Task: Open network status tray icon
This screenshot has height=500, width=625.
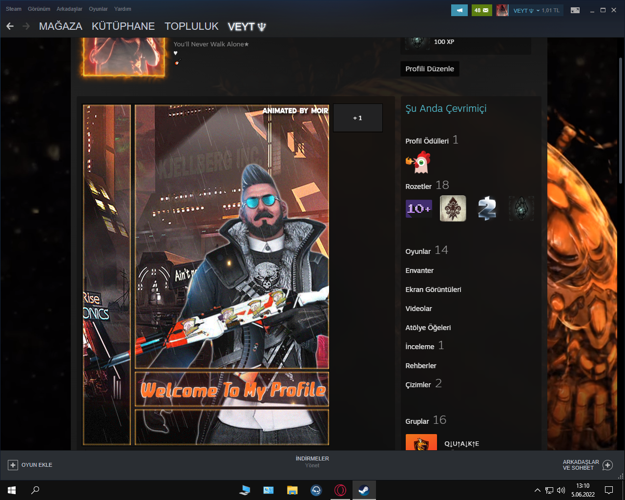Action: click(x=549, y=490)
